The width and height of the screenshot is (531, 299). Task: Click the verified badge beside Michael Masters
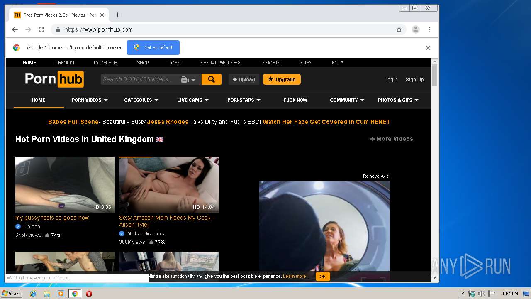coord(122,234)
